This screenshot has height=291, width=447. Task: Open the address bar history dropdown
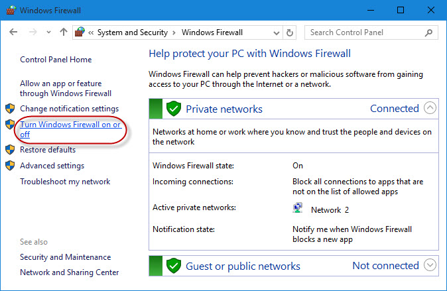click(275, 32)
